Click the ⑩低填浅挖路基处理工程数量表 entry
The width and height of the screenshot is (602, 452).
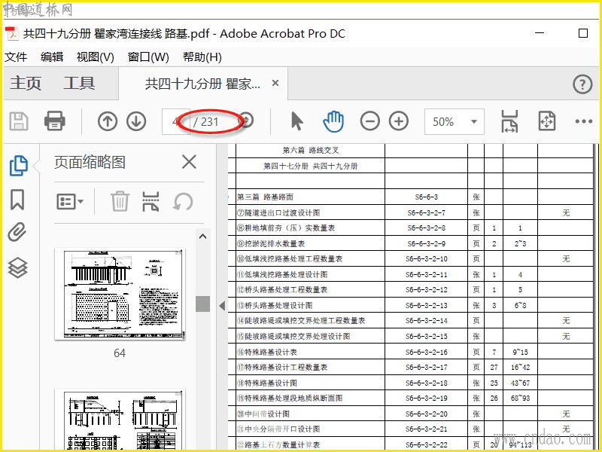pyautogui.click(x=290, y=259)
